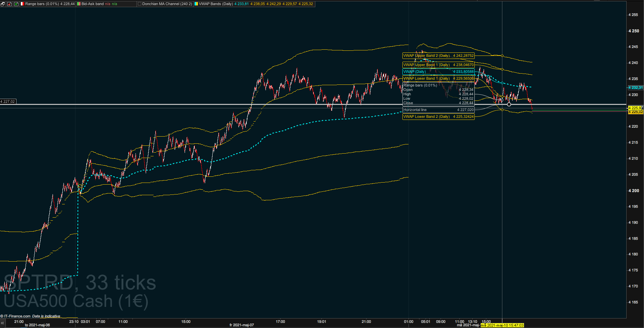Click the VWAP Upper Band 2 (Daily) tooltip
Screen dimensions: 644x328
(439, 56)
